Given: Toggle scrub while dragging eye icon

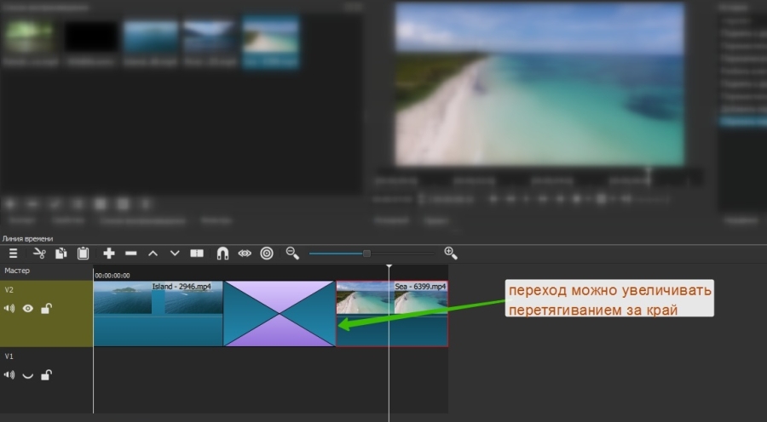Looking at the screenshot, I should pyautogui.click(x=245, y=254).
